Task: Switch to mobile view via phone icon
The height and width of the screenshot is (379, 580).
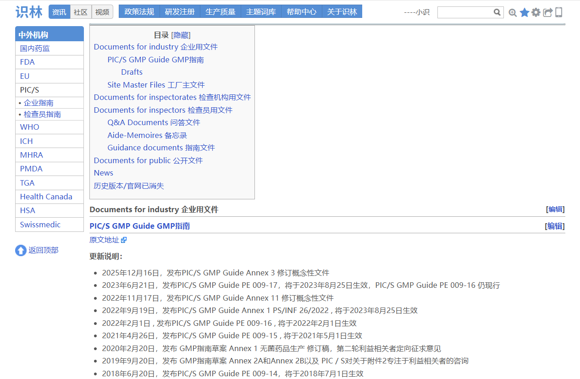Action: 558,12
